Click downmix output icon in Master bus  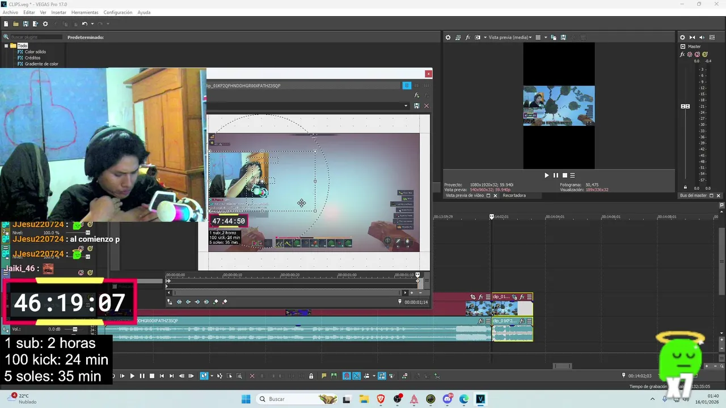(x=693, y=37)
